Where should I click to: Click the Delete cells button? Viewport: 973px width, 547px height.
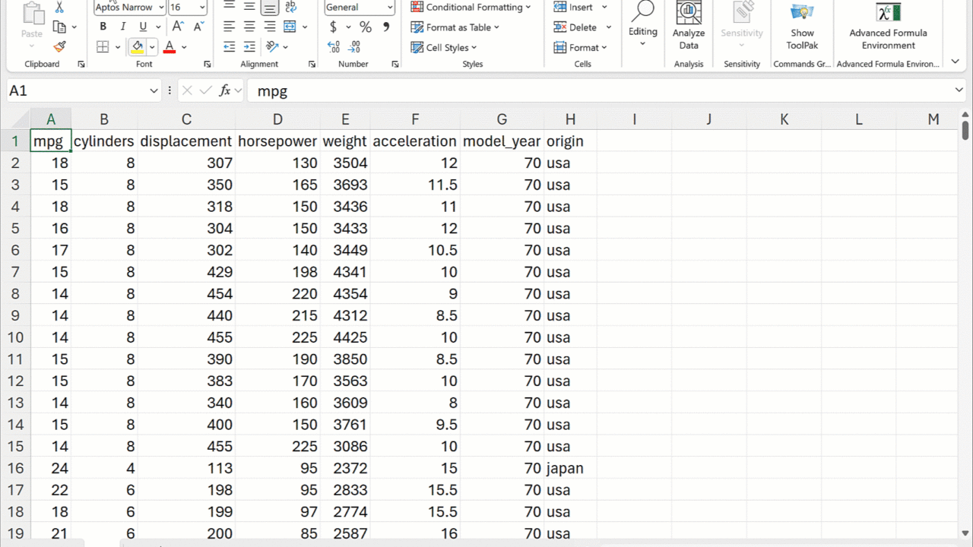[582, 27]
